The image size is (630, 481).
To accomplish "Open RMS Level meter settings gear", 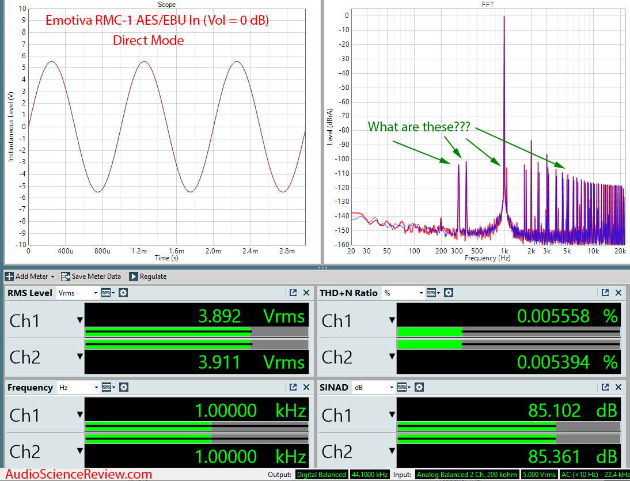I will 123,293.
